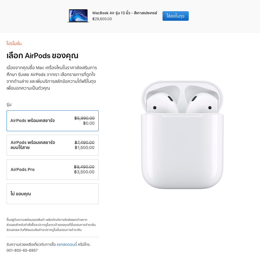Click the รุ่น model section label
This screenshot has width=260, height=260.
9,104
